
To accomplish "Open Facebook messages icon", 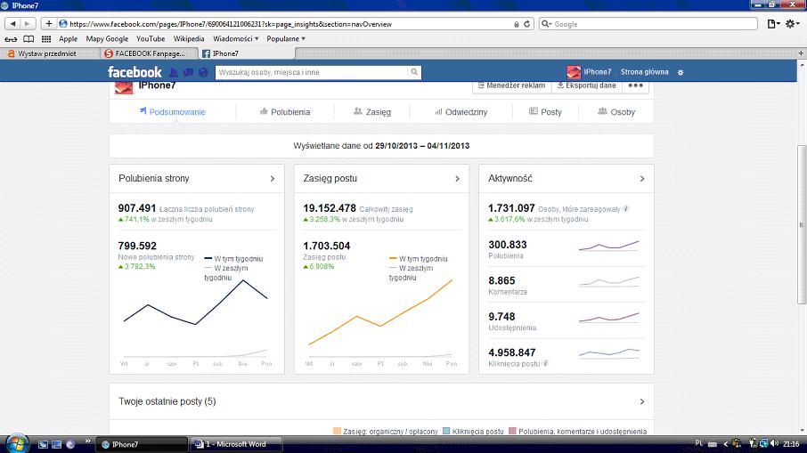I will [188, 72].
